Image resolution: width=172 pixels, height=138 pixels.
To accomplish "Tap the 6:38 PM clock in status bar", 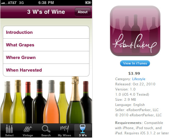I will (46, 3).
